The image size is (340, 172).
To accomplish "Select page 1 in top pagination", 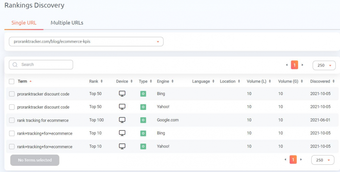I will [294, 65].
